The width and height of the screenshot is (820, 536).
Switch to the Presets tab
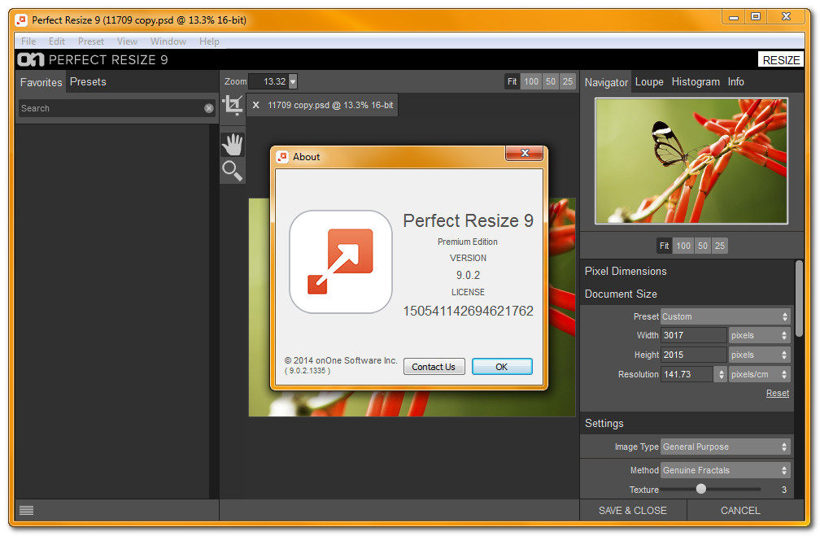[88, 81]
